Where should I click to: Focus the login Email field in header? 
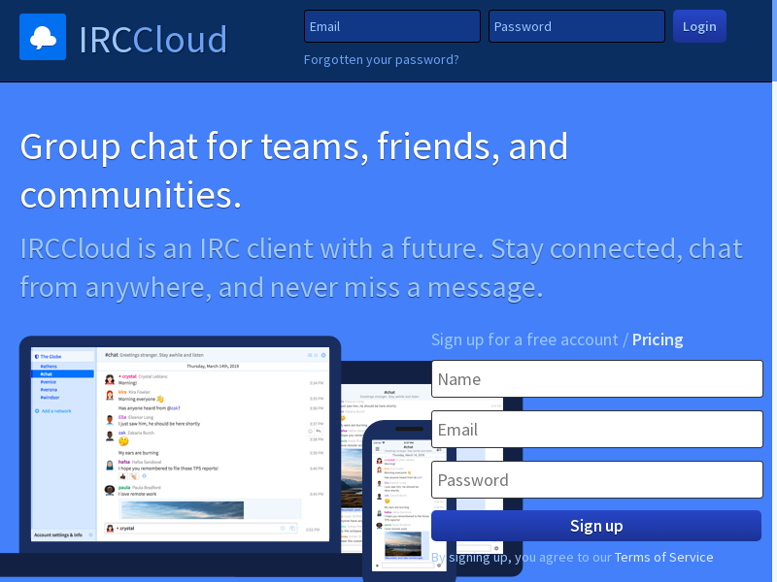(391, 26)
